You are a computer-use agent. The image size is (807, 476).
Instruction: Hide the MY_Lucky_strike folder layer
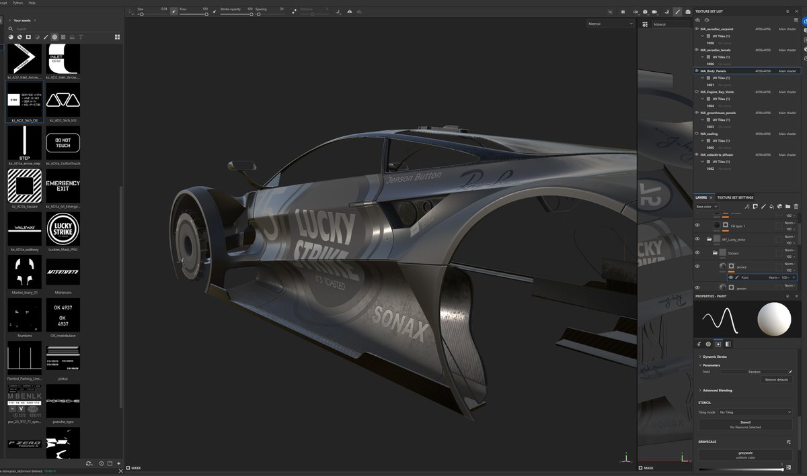(697, 239)
